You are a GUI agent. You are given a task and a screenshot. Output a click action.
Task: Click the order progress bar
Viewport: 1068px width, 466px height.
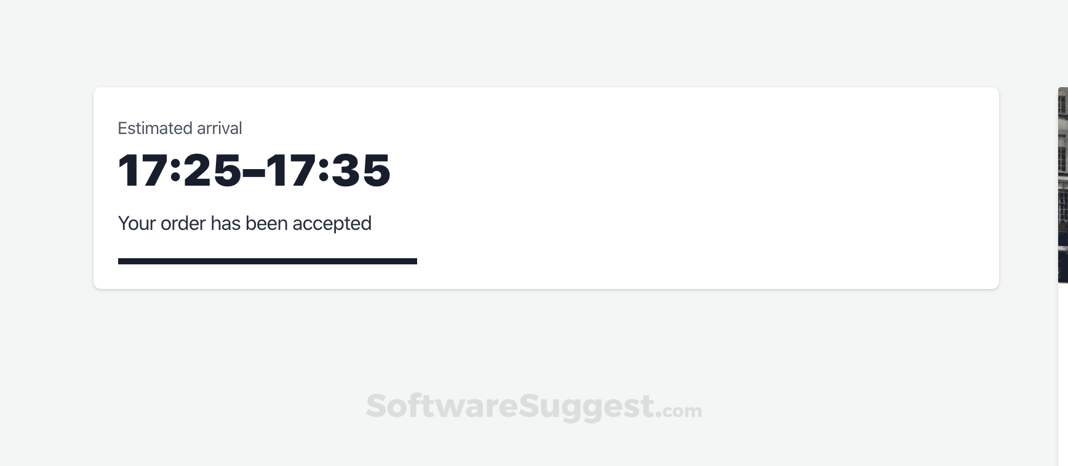[x=267, y=261]
